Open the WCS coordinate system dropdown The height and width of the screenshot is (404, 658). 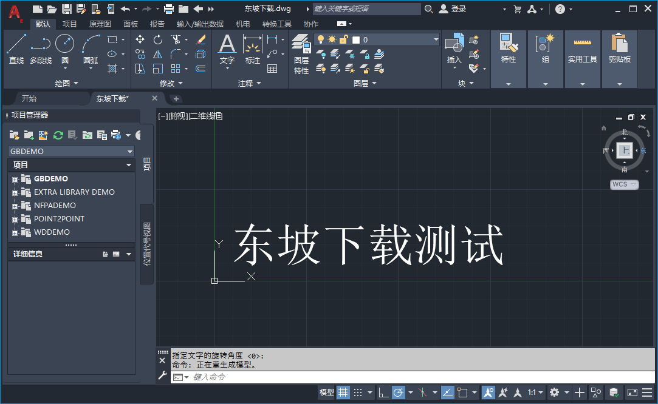[624, 184]
